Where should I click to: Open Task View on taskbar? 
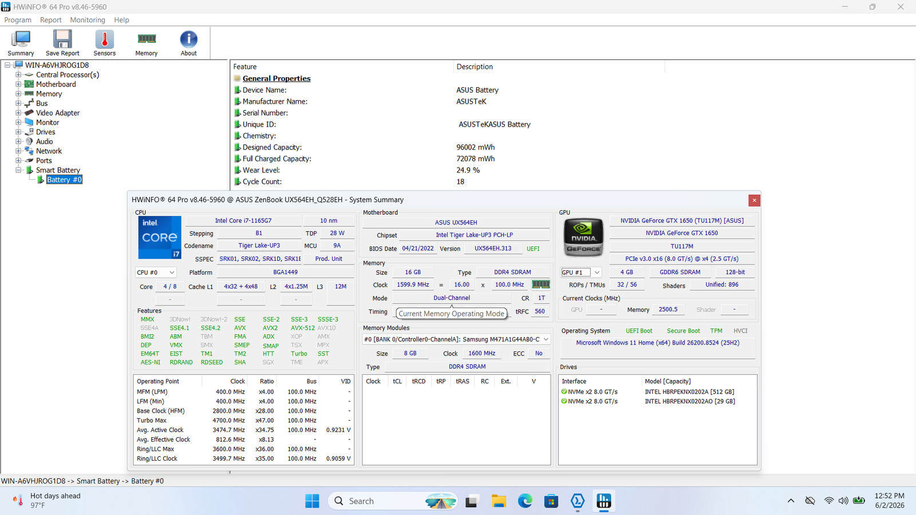point(472,502)
